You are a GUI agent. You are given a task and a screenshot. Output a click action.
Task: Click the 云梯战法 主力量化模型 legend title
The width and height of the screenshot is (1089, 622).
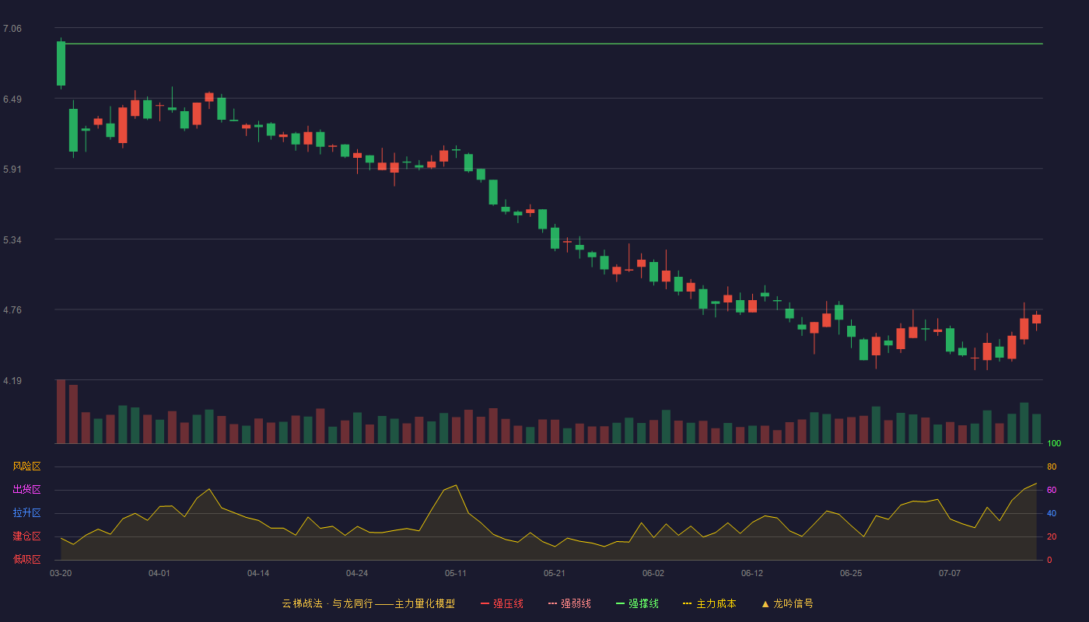coord(369,603)
